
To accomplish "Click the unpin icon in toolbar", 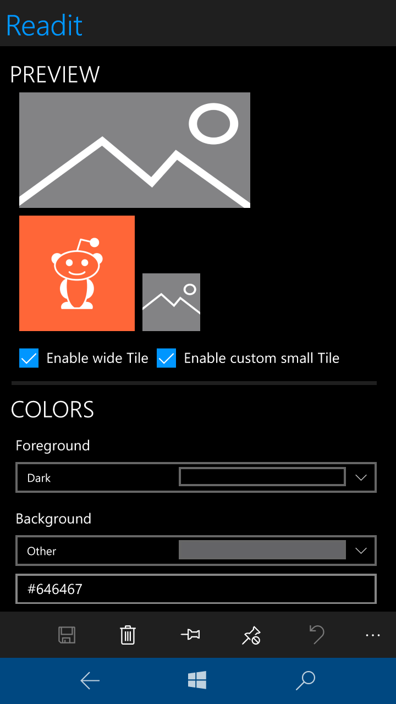I will click(251, 635).
